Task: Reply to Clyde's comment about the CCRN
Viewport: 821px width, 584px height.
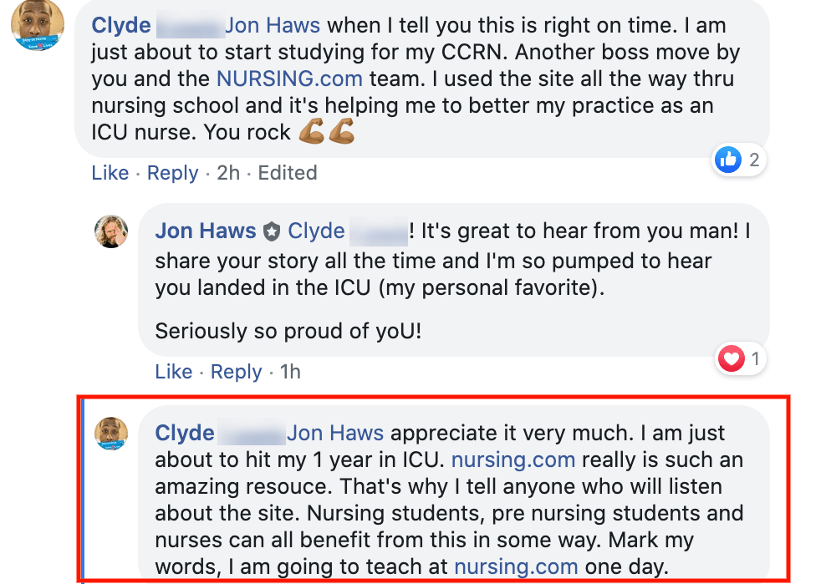Action: pyautogui.click(x=172, y=173)
